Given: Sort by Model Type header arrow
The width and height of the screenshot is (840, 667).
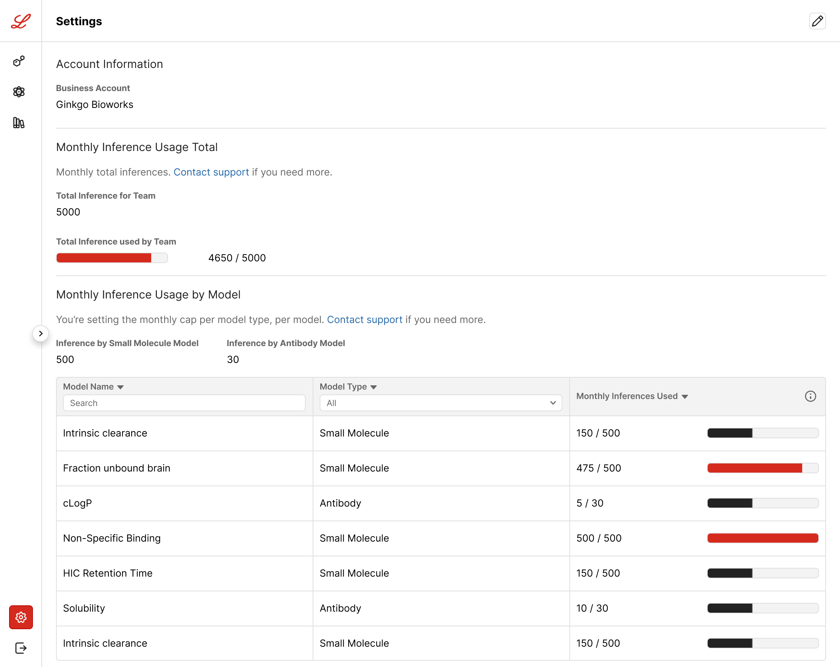Looking at the screenshot, I should [374, 387].
